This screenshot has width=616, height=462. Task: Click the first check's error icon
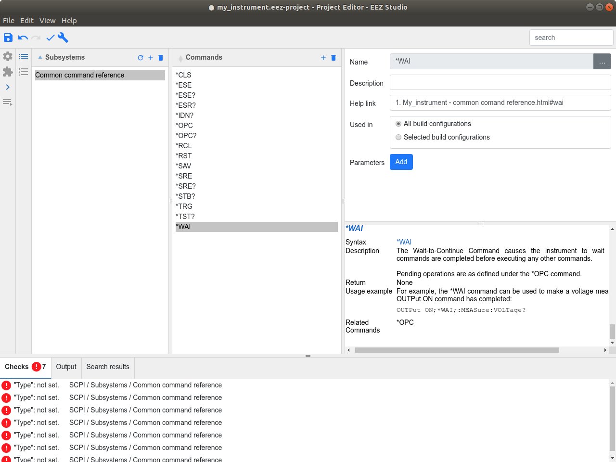pos(6,385)
